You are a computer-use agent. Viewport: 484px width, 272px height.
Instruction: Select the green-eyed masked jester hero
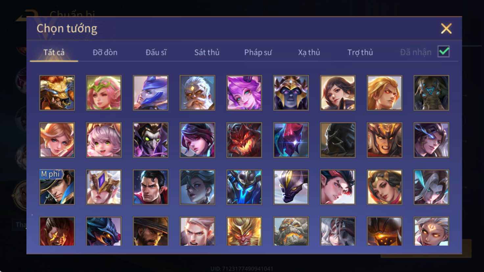(x=150, y=140)
